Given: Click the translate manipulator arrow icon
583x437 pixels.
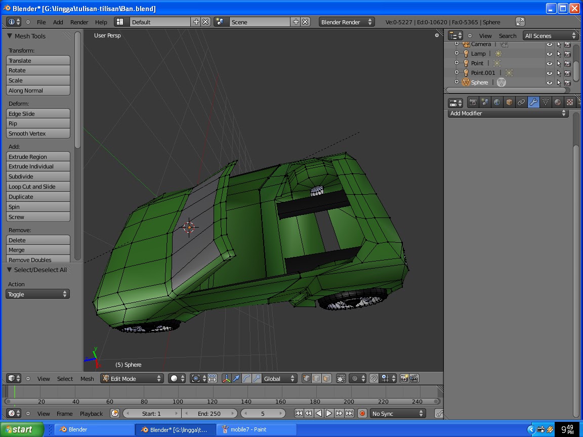Looking at the screenshot, I should (236, 378).
